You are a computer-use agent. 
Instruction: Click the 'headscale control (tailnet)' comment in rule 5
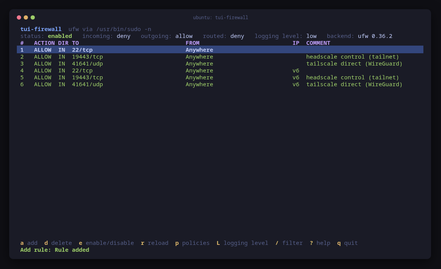(353, 77)
